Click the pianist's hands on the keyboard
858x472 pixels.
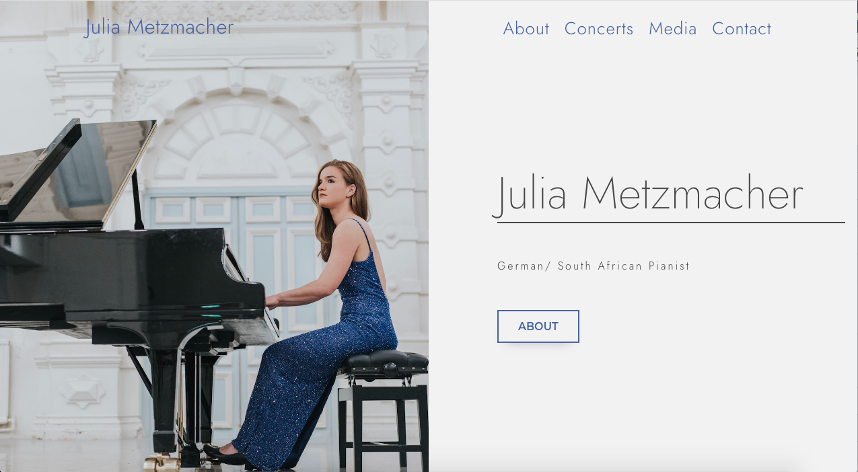tap(272, 302)
